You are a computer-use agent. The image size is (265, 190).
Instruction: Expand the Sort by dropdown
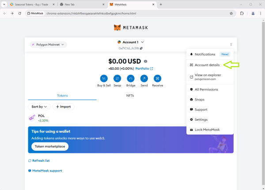pos(39,107)
